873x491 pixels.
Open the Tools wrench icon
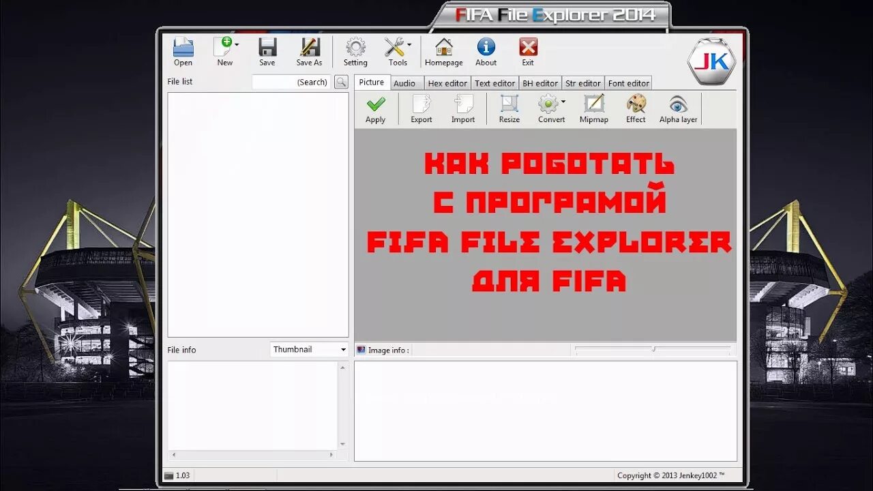(394, 47)
